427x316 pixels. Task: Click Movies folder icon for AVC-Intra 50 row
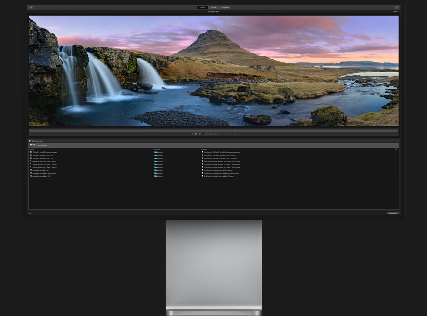tap(156, 155)
